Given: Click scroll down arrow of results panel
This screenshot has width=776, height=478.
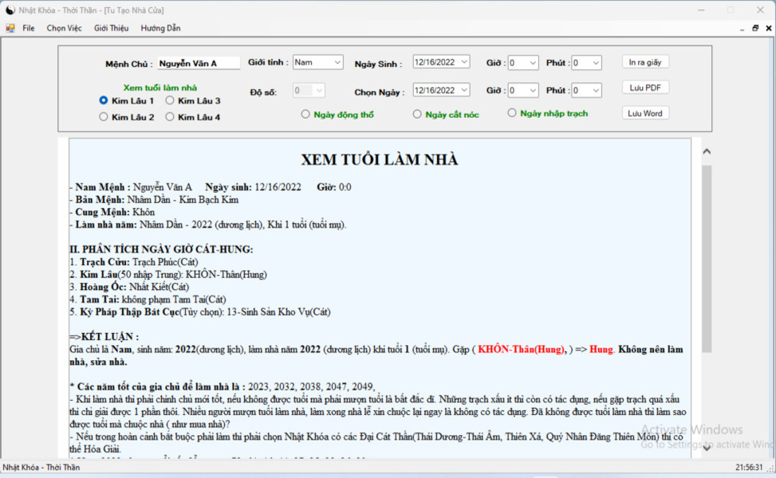Looking at the screenshot, I should [x=707, y=448].
